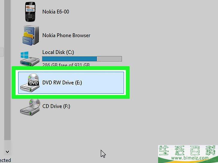Open the Nokia Phone Browser cabinet icon
This screenshot has width=218, height=163.
31,35
